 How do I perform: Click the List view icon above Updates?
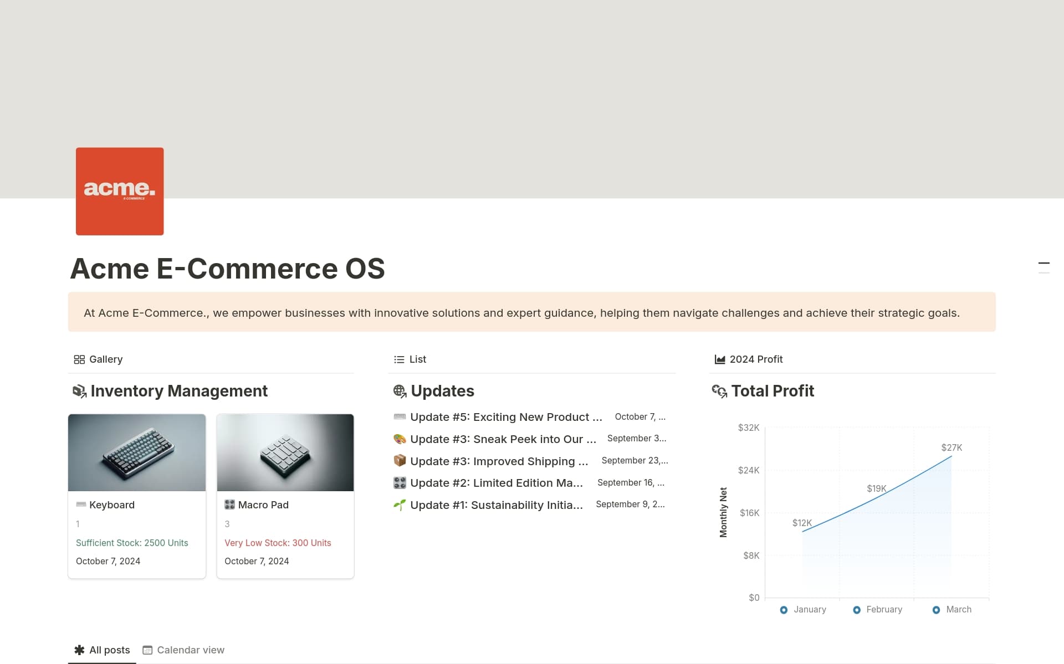[399, 359]
